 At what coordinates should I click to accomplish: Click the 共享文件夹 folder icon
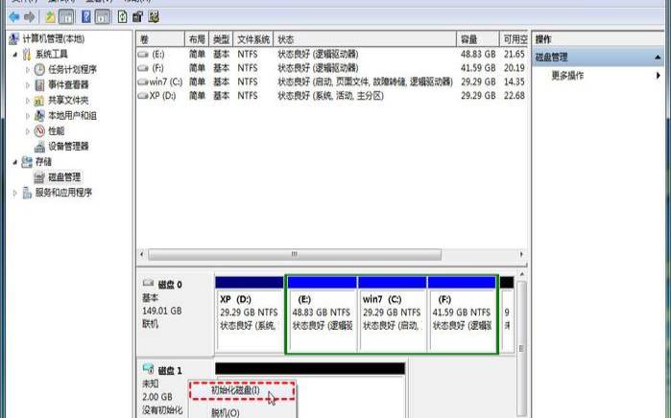click(x=39, y=101)
